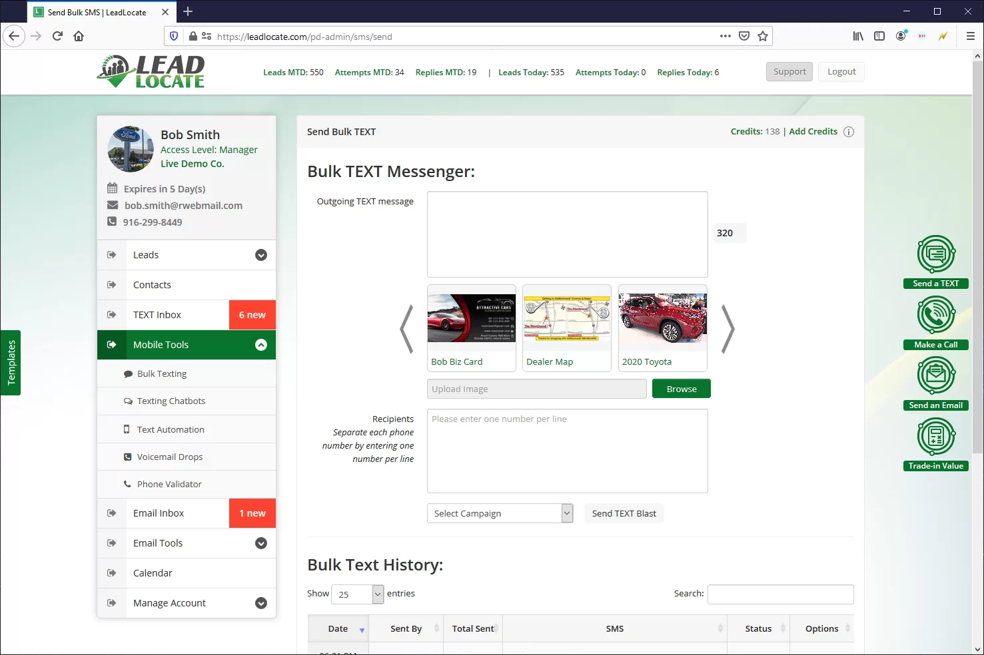Focus the Outgoing TEXT message field
Image resolution: width=984 pixels, height=655 pixels.
568,234
